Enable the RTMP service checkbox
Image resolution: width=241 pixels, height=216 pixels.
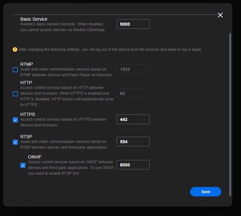(x=15, y=70)
